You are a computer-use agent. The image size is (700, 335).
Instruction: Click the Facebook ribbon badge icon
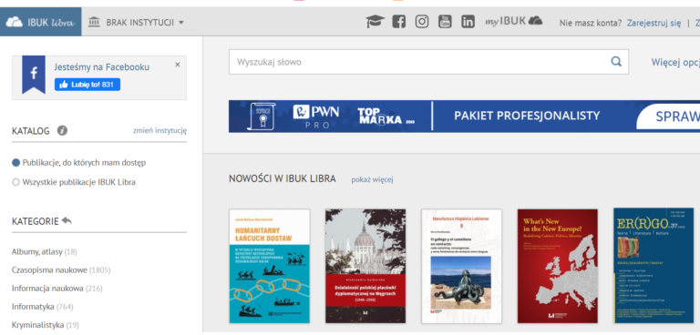click(x=34, y=75)
